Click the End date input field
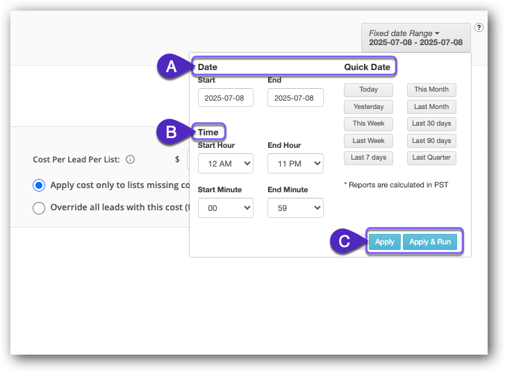Image resolution: width=505 pixels, height=372 pixels. tap(295, 98)
